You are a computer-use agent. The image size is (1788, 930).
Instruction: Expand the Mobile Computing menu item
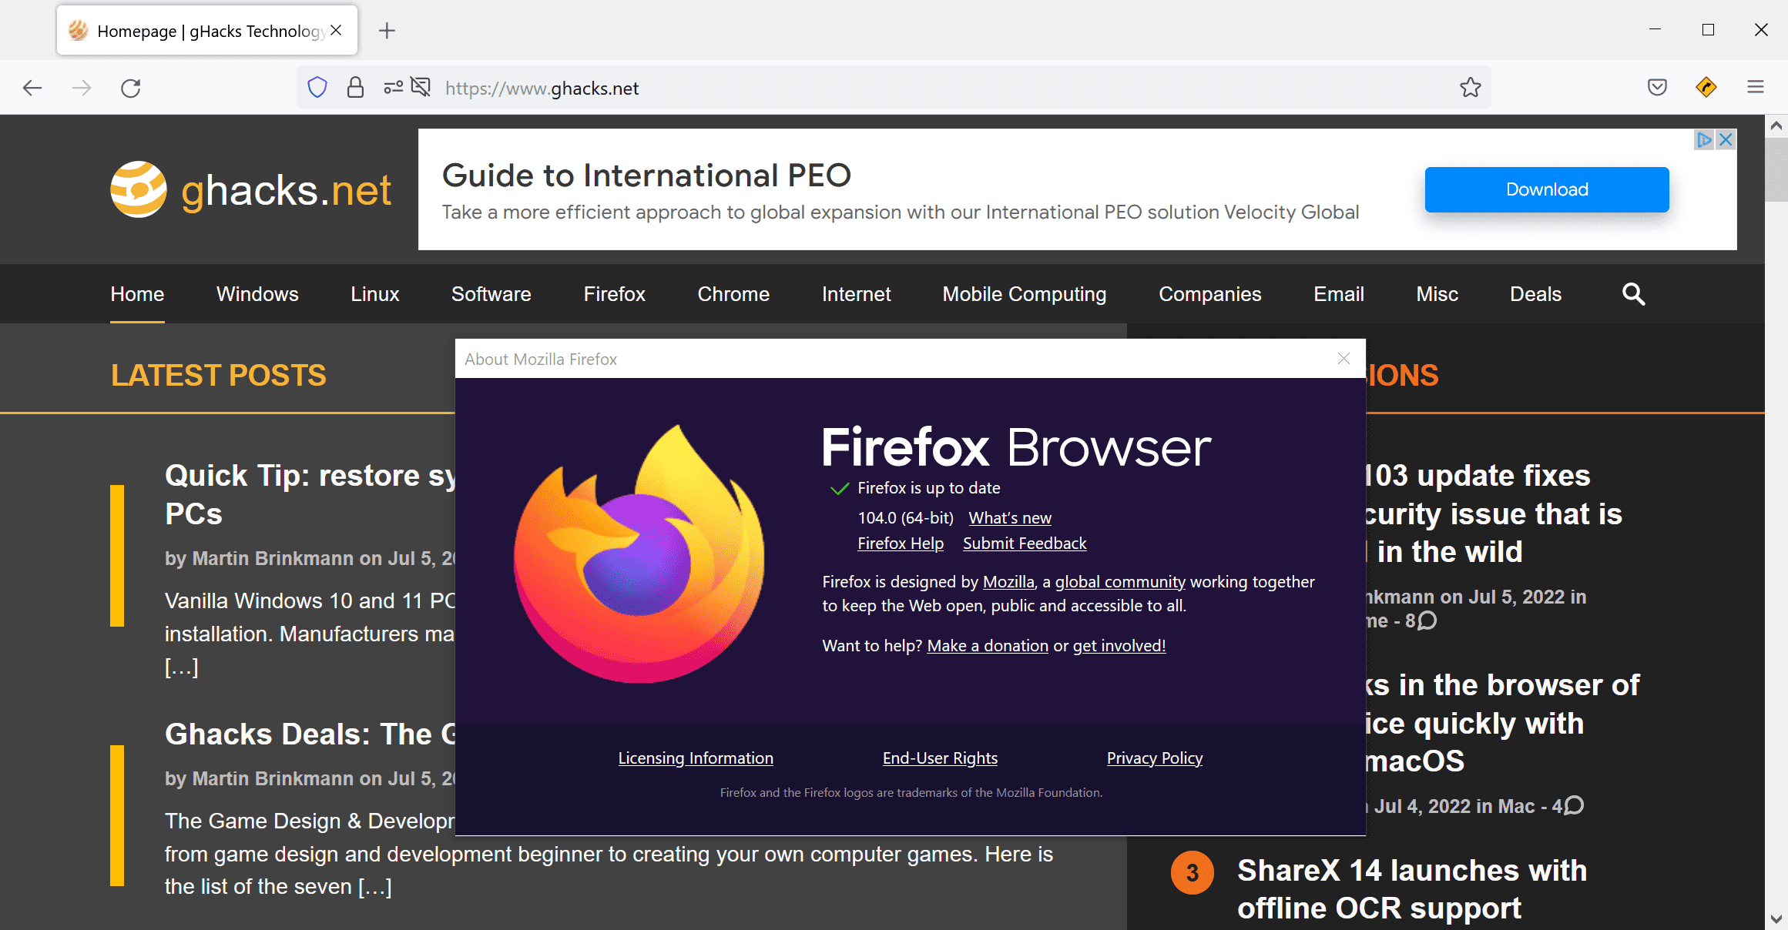pos(1023,293)
